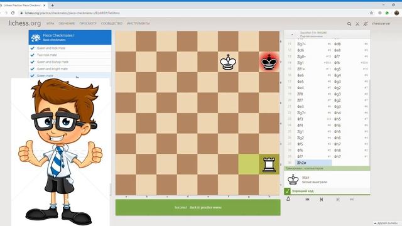
Task: Select move 29 Kf7 in list
Action: (x=313, y=156)
